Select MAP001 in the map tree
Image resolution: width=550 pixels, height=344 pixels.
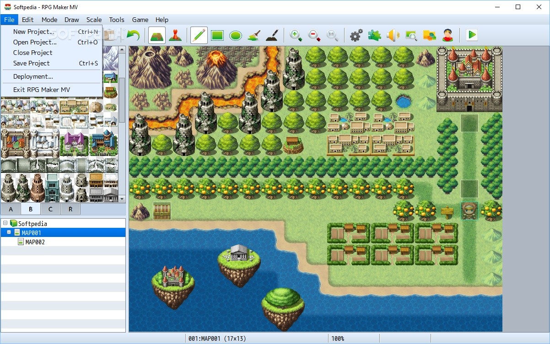pyautogui.click(x=32, y=233)
